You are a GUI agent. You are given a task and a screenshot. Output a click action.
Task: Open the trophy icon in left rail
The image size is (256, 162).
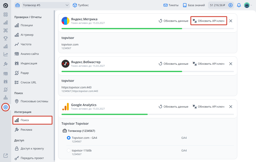(x=5, y=38)
